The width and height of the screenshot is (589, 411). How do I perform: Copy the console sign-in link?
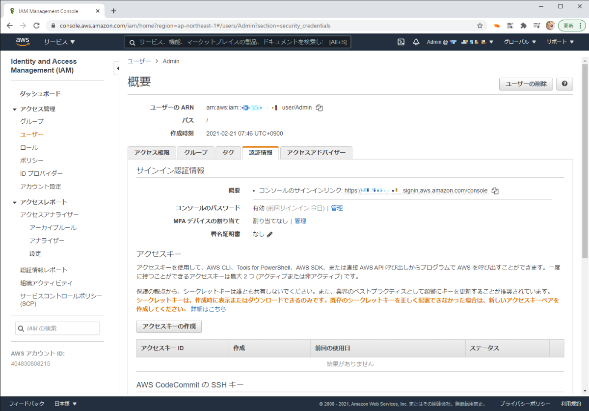pyautogui.click(x=495, y=191)
